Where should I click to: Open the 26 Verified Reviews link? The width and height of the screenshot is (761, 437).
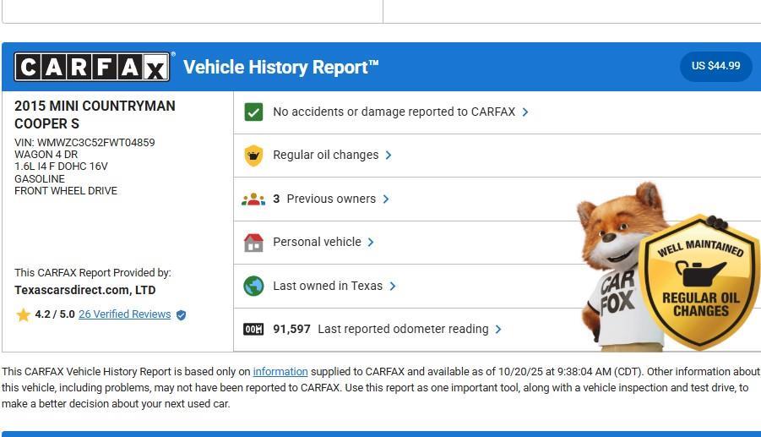124,314
